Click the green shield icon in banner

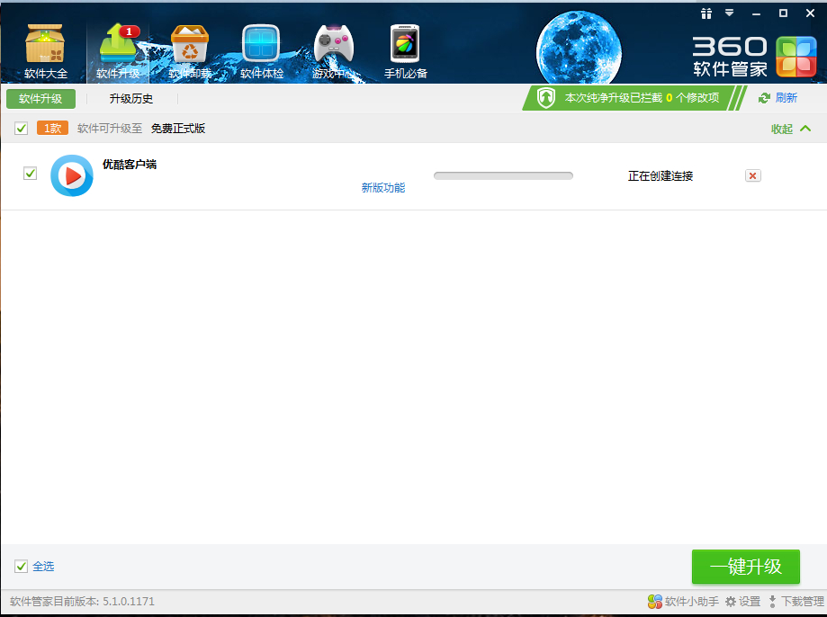(x=546, y=97)
